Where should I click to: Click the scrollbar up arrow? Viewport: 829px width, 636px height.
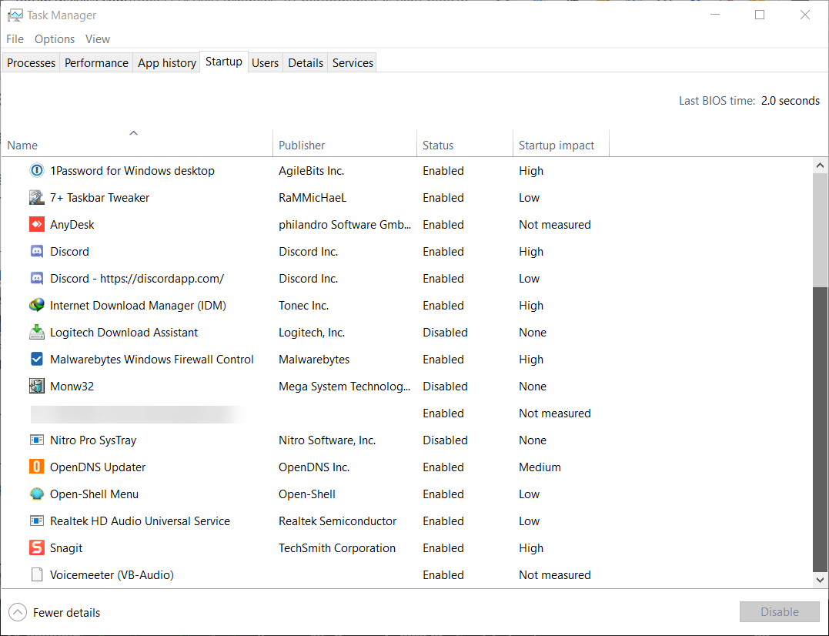point(820,166)
